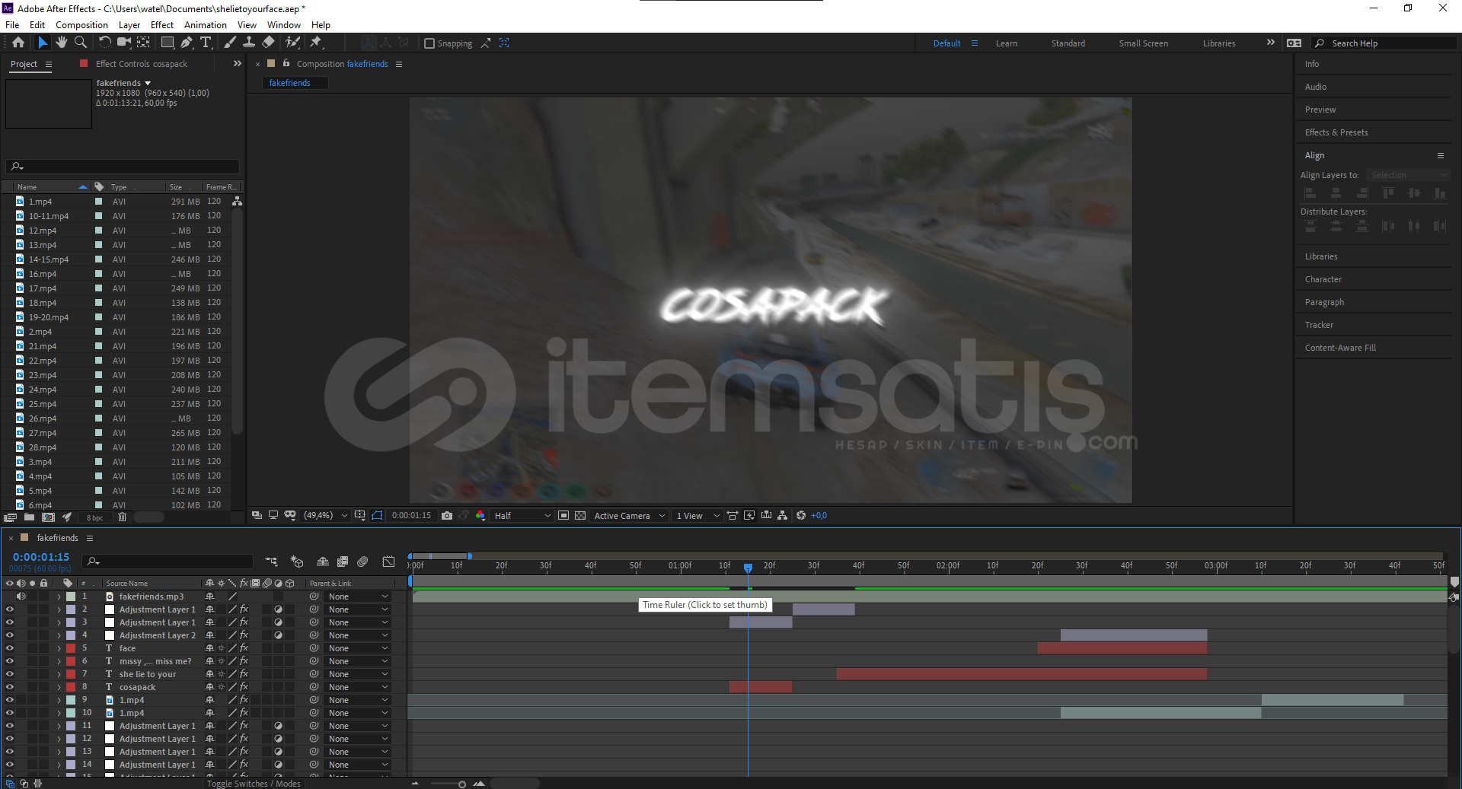Expand layer 10 1.mp4 properties

point(59,713)
